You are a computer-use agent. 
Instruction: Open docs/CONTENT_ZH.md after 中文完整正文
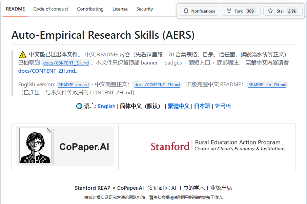(x=157, y=85)
